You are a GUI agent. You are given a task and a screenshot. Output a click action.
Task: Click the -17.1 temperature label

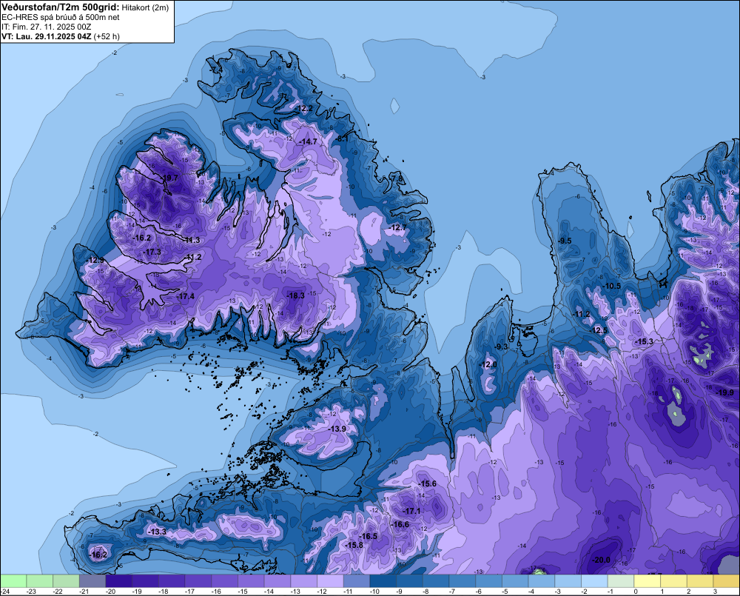(x=412, y=512)
